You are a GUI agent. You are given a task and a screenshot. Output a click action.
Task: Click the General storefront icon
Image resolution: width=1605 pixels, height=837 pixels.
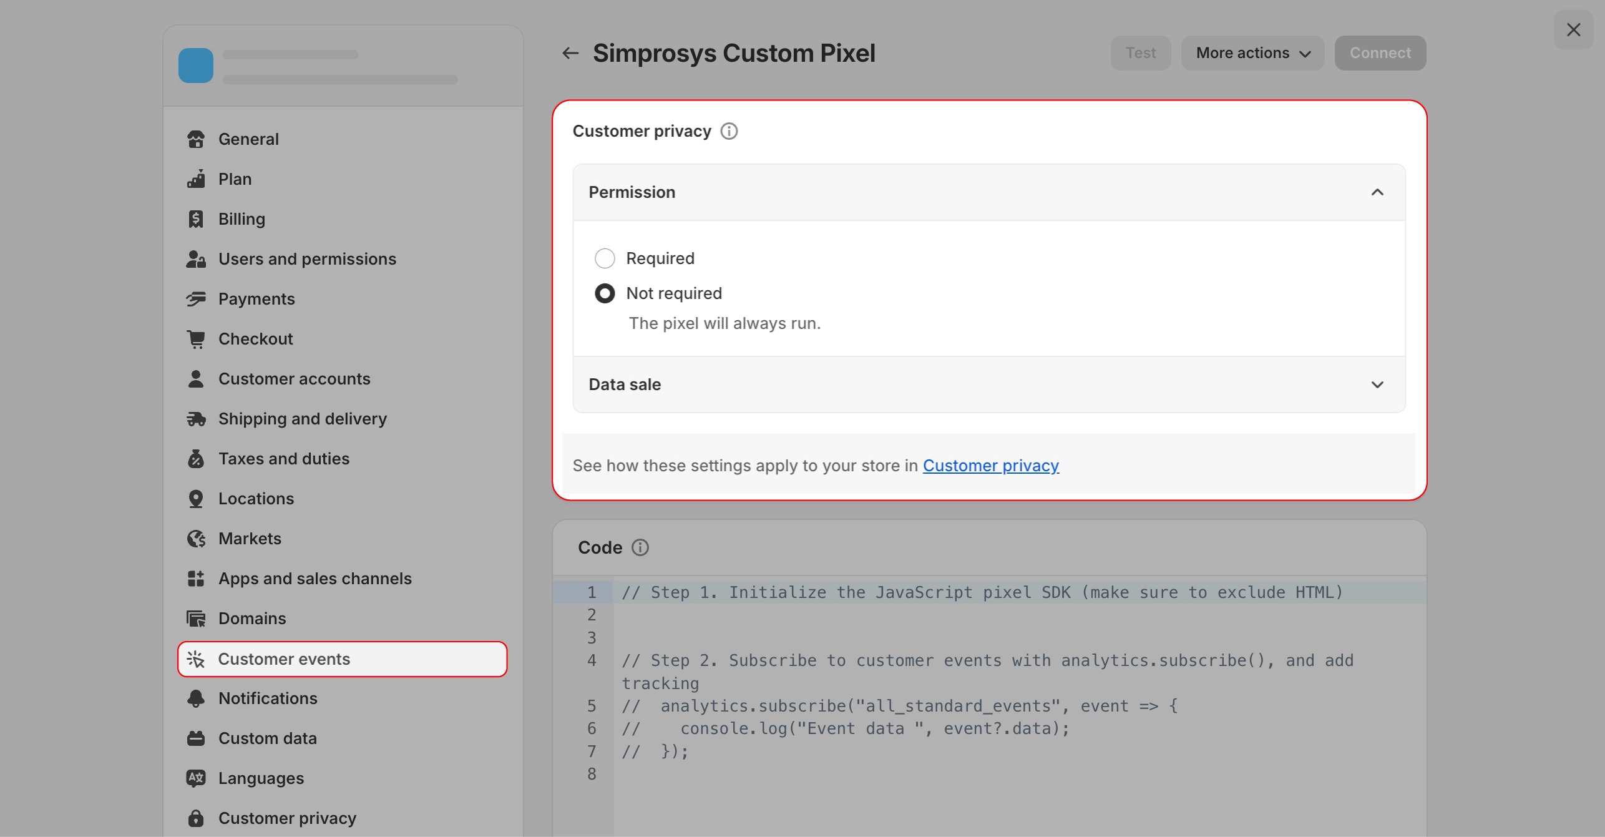tap(196, 139)
